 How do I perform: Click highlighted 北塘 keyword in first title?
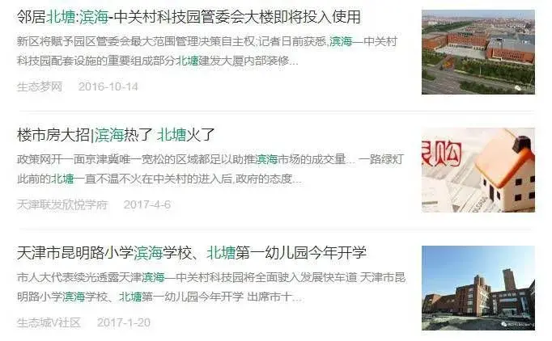click(61, 17)
